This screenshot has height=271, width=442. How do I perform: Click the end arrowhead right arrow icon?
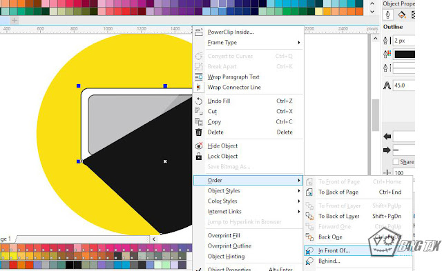tap(387, 150)
